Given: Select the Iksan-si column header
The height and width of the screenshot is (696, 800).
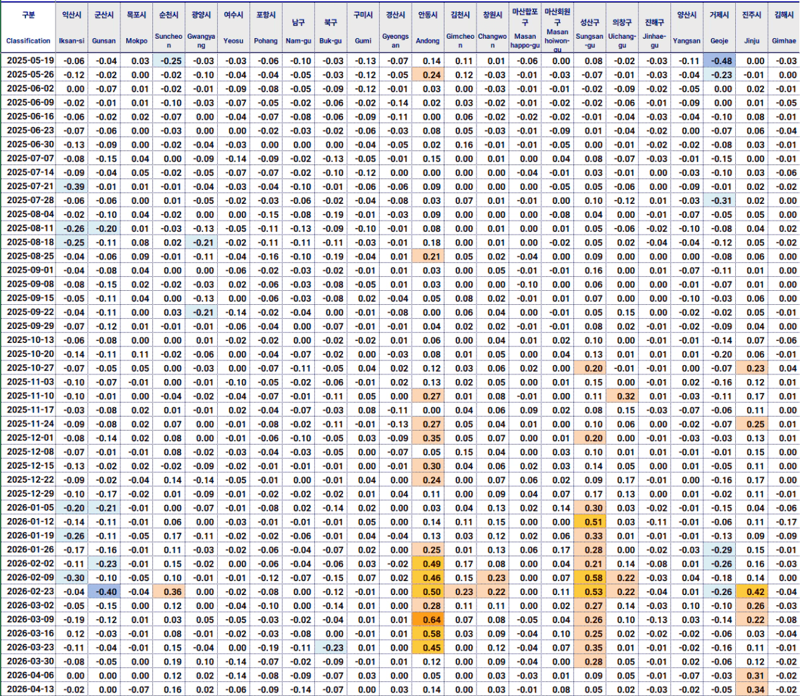Looking at the screenshot, I should (72, 27).
